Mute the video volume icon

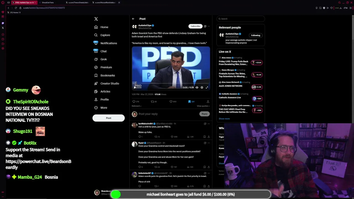[x=197, y=87]
